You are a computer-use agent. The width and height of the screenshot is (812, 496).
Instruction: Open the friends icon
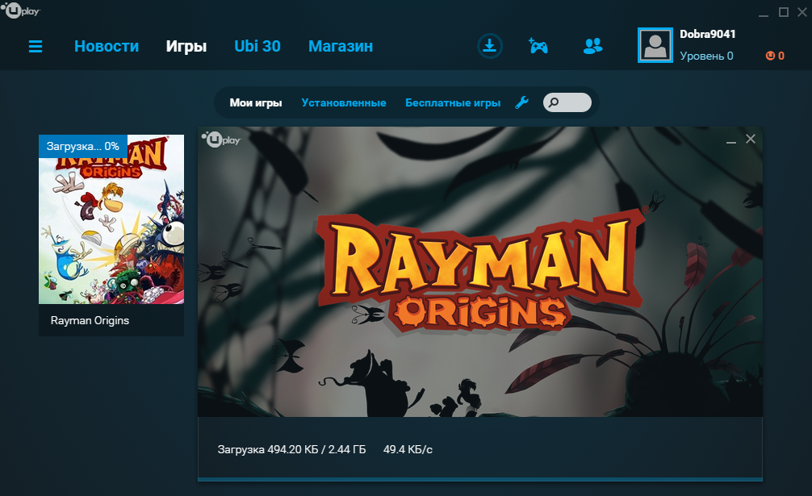[592, 46]
